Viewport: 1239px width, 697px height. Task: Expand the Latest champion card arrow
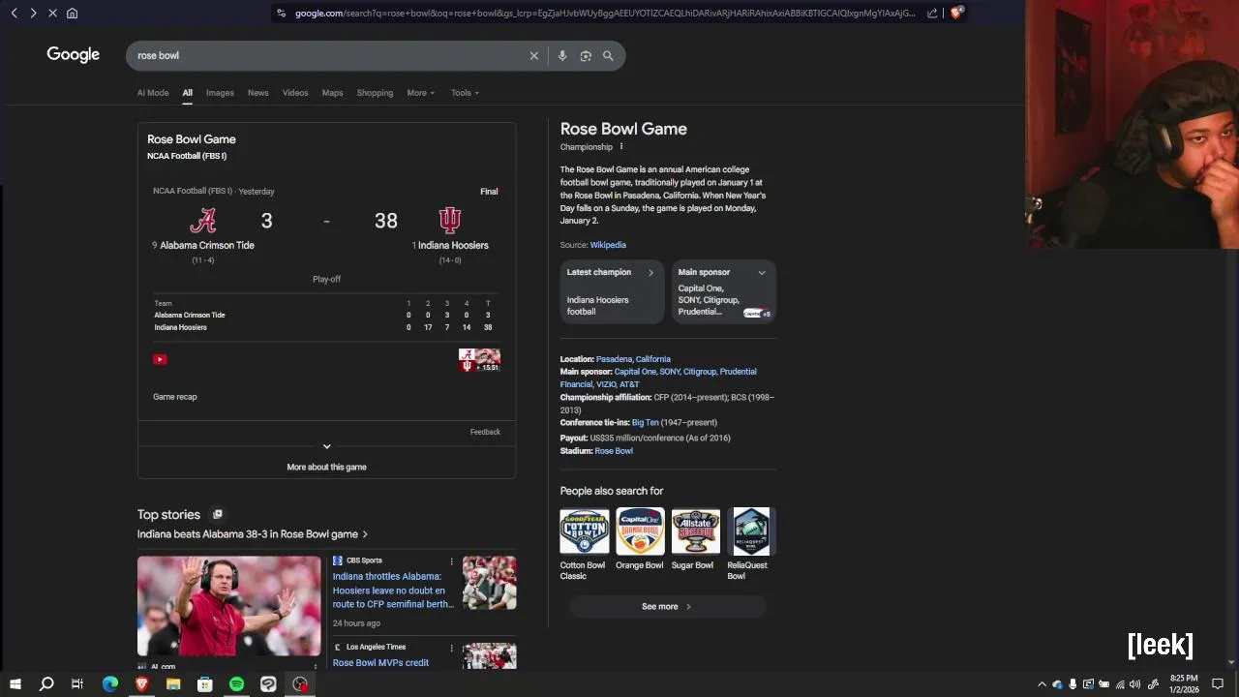[650, 273]
